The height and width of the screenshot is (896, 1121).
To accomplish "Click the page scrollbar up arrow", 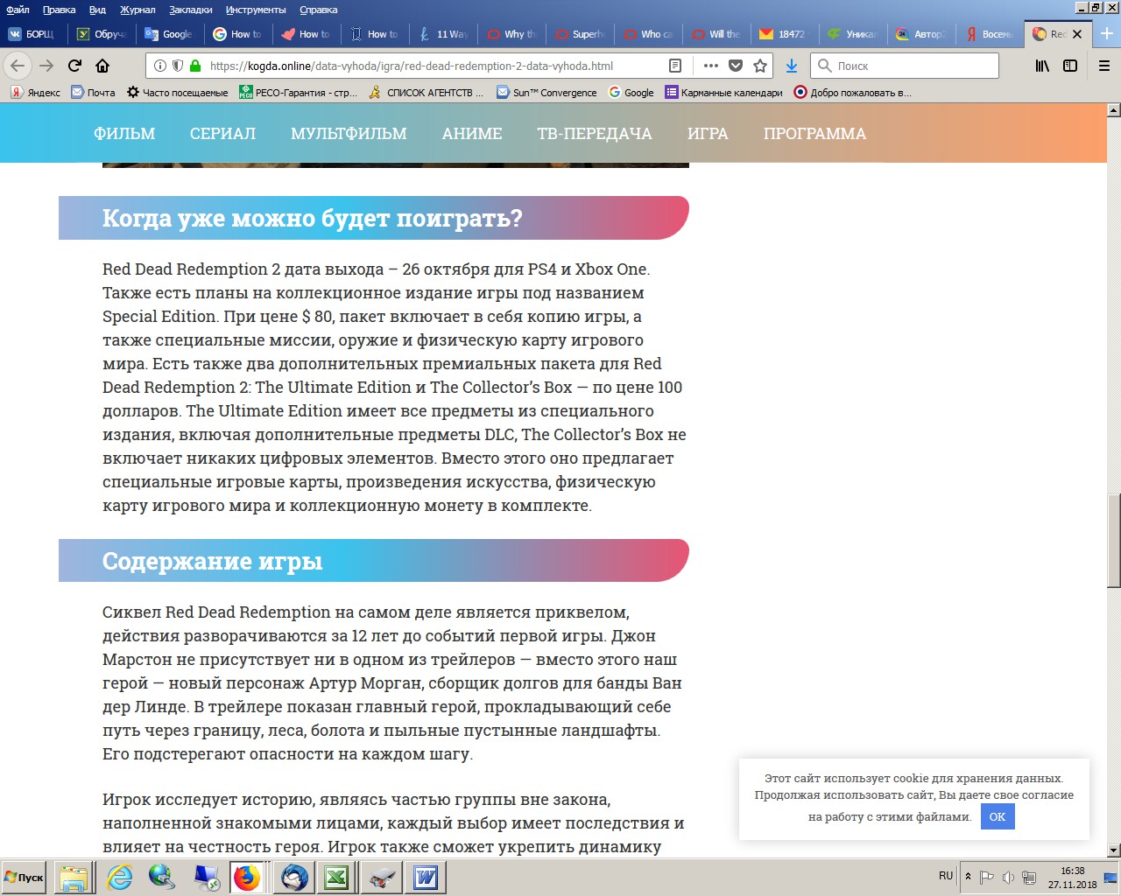I will [x=1114, y=110].
